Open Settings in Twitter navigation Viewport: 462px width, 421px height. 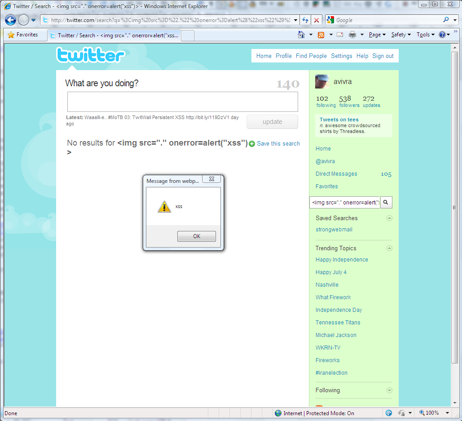coord(342,56)
